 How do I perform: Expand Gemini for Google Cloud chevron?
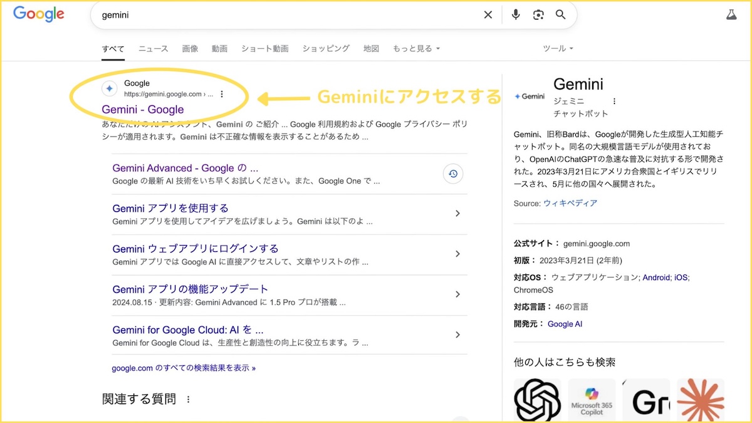(457, 335)
